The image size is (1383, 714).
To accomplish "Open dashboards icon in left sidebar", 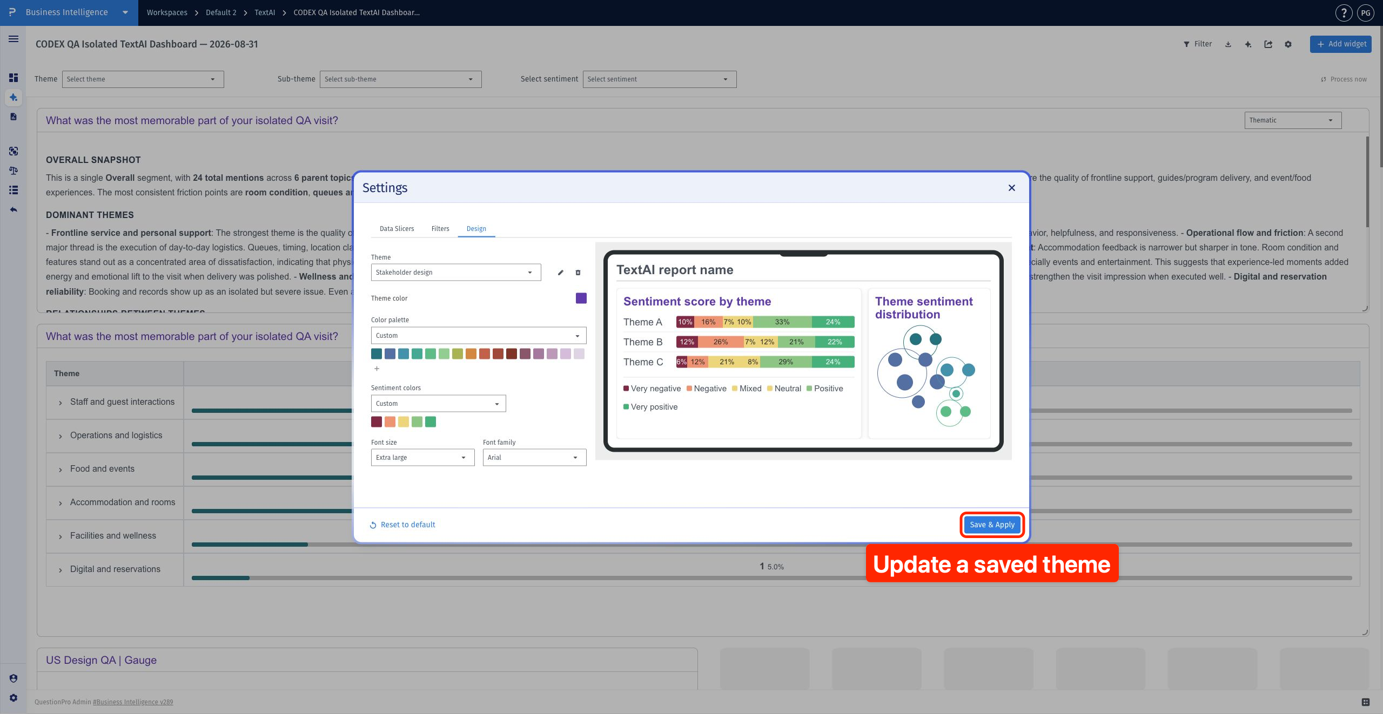I will 14,78.
